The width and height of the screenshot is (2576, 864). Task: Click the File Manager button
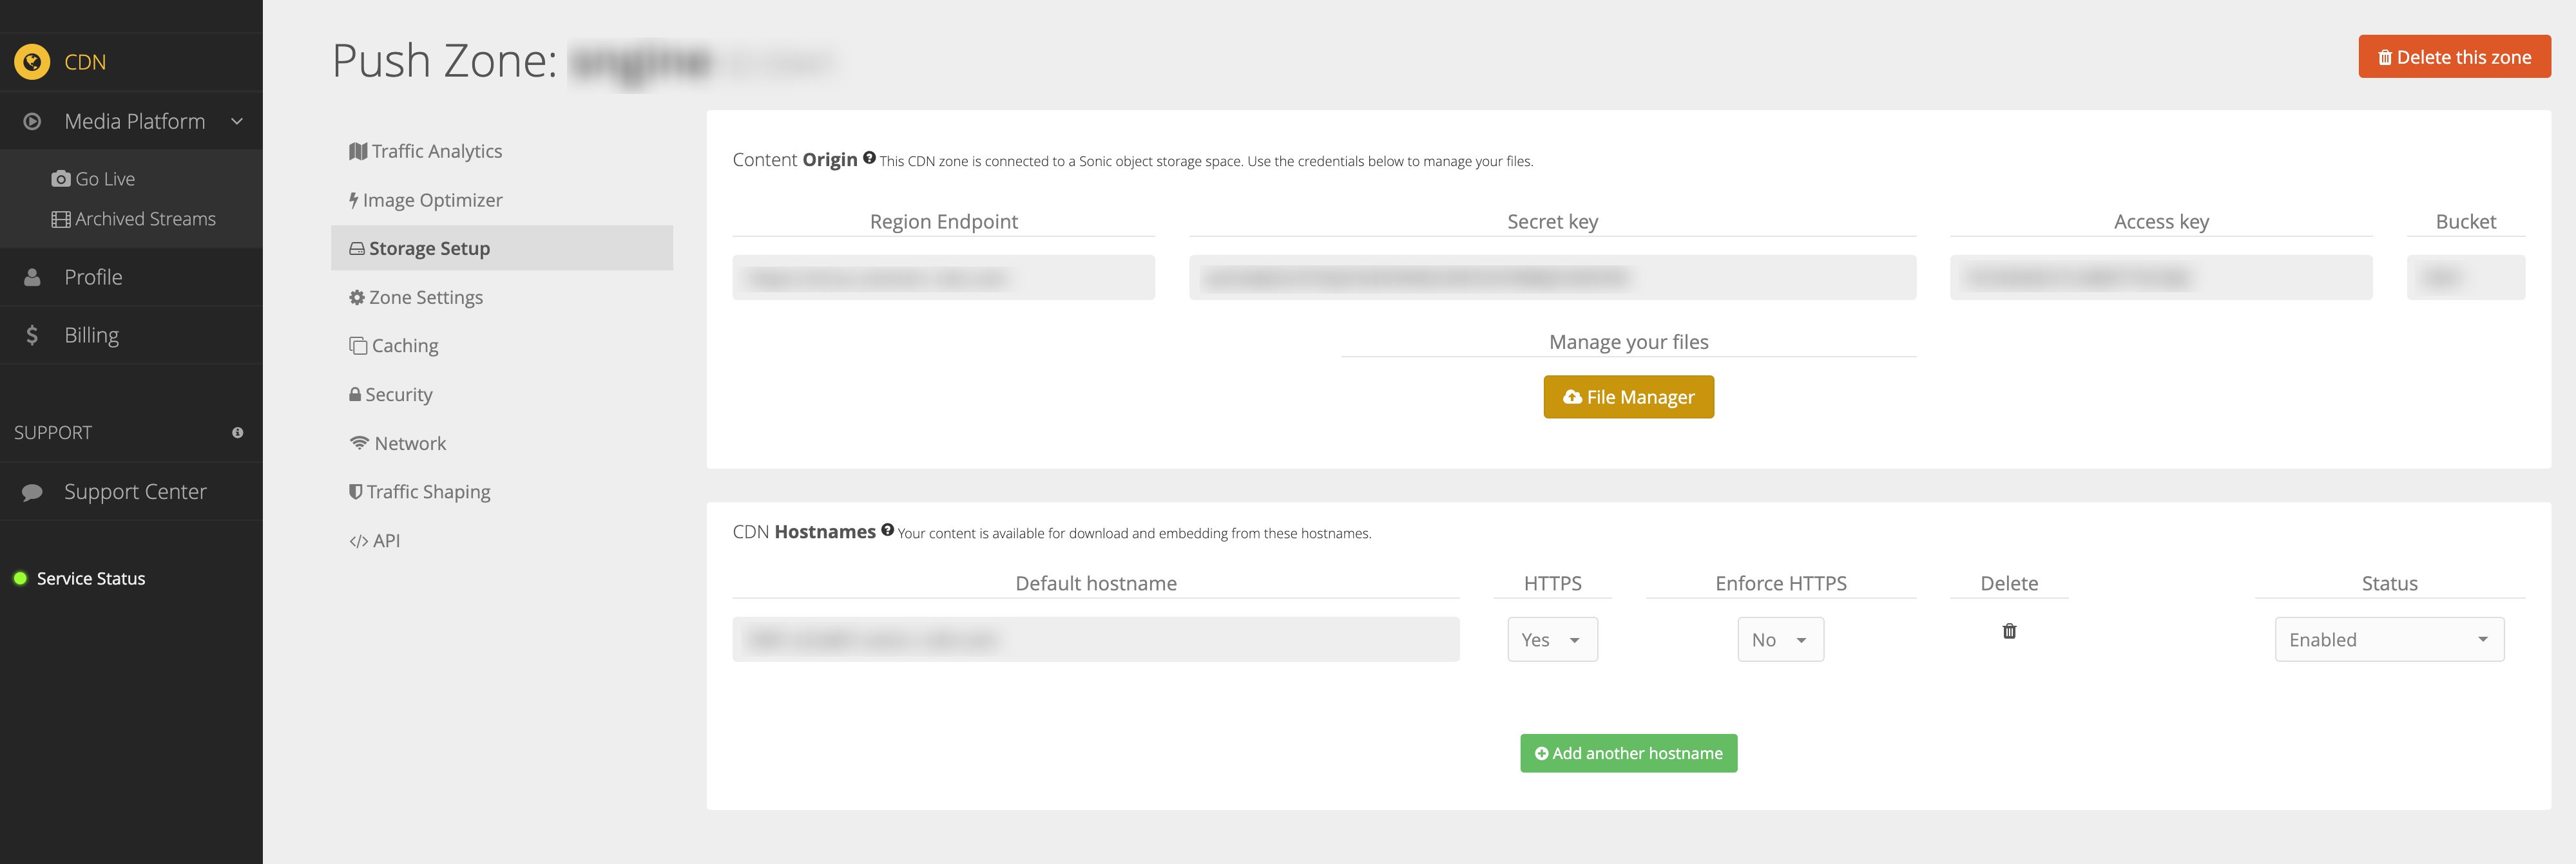(x=1628, y=397)
